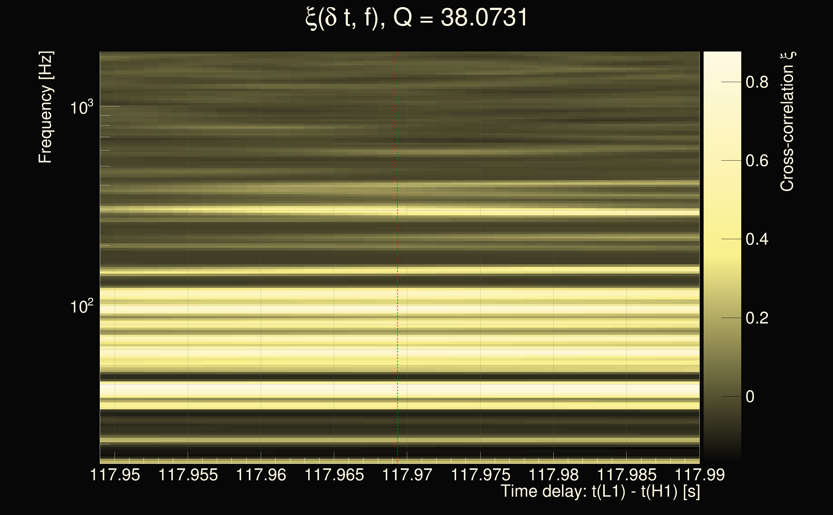Click the 117.98 x-axis tick label

(553, 474)
